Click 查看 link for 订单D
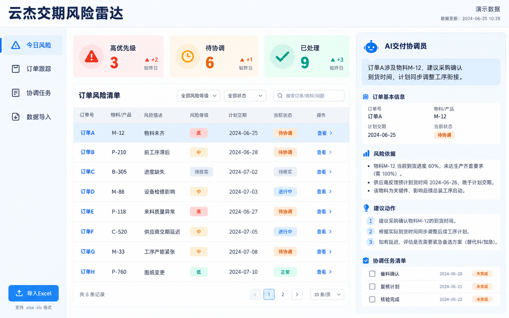The height and width of the screenshot is (318, 509). [x=321, y=192]
